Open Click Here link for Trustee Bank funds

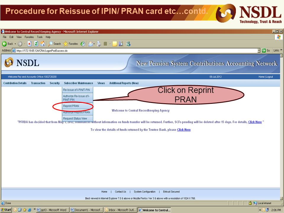point(184,130)
